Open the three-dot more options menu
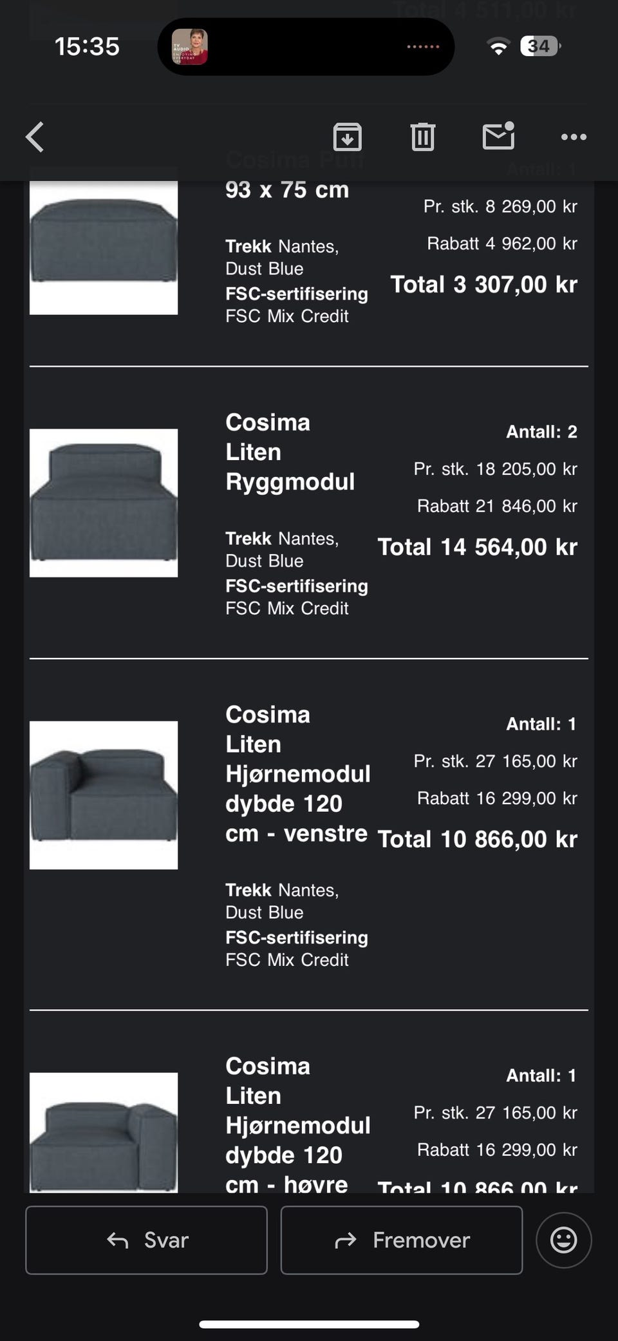Screen dimensions: 618x1341 point(573,137)
